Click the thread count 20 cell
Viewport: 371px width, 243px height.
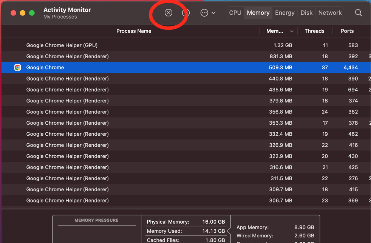tap(325, 156)
